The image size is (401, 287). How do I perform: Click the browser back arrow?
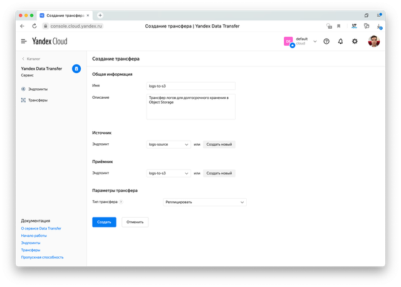(x=23, y=26)
